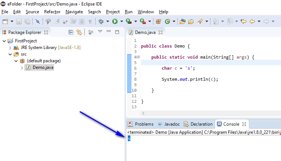Open the Run menu
Viewport: 281px width, 161px height.
pyautogui.click(x=129, y=12)
